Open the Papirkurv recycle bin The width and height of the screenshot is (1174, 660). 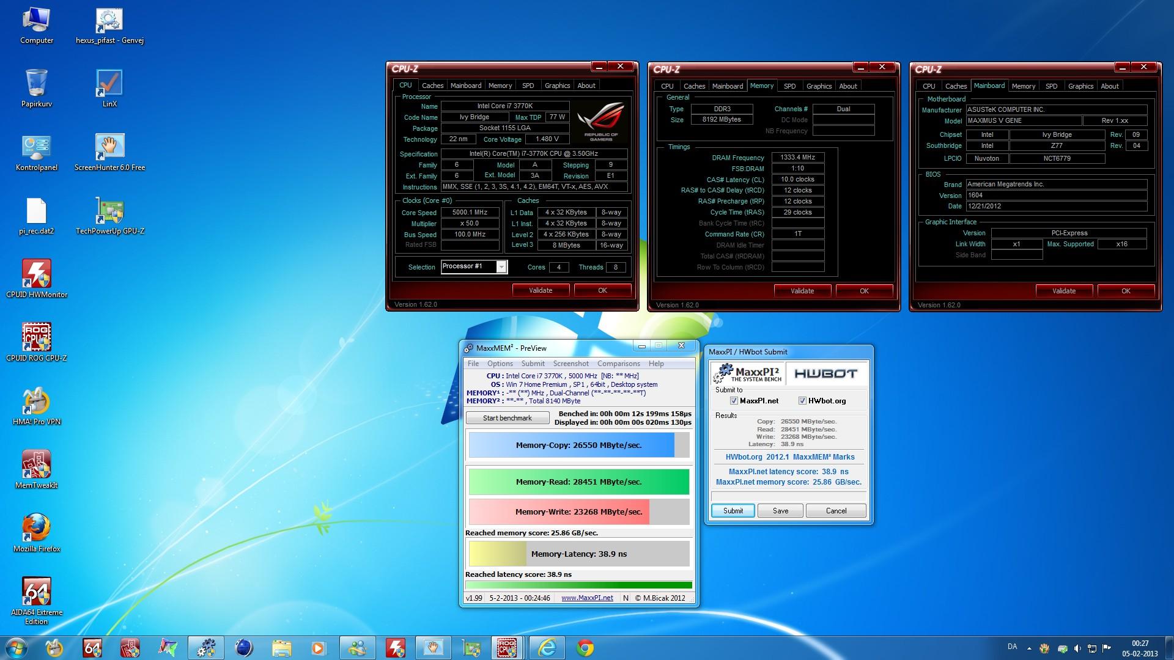pyautogui.click(x=37, y=89)
